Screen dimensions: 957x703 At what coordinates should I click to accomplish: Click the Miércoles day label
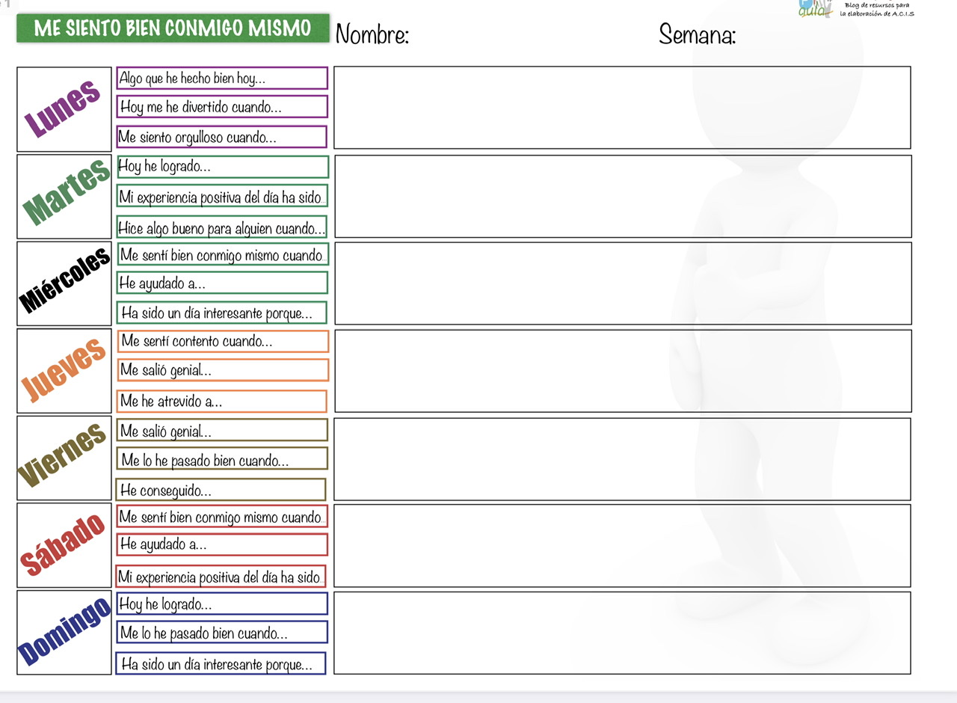65,283
